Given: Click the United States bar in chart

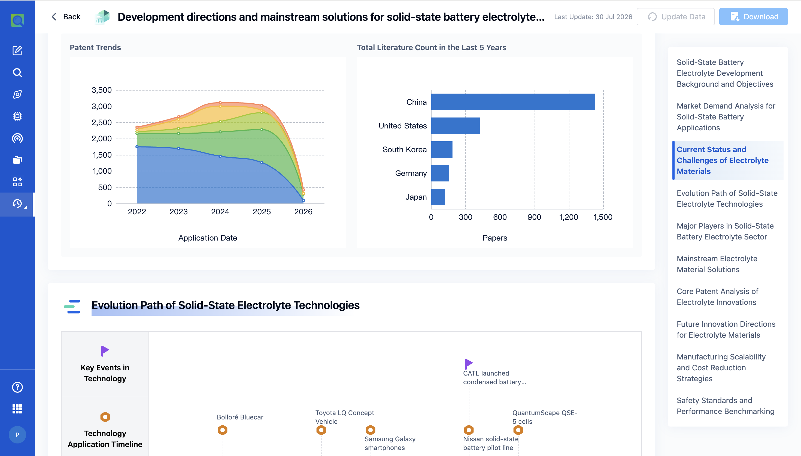Looking at the screenshot, I should 455,125.
